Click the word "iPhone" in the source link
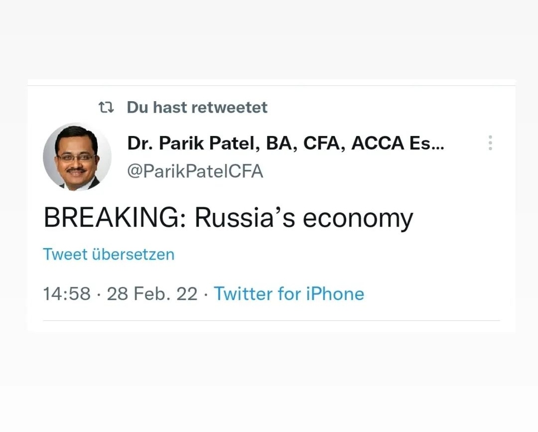 pos(335,293)
